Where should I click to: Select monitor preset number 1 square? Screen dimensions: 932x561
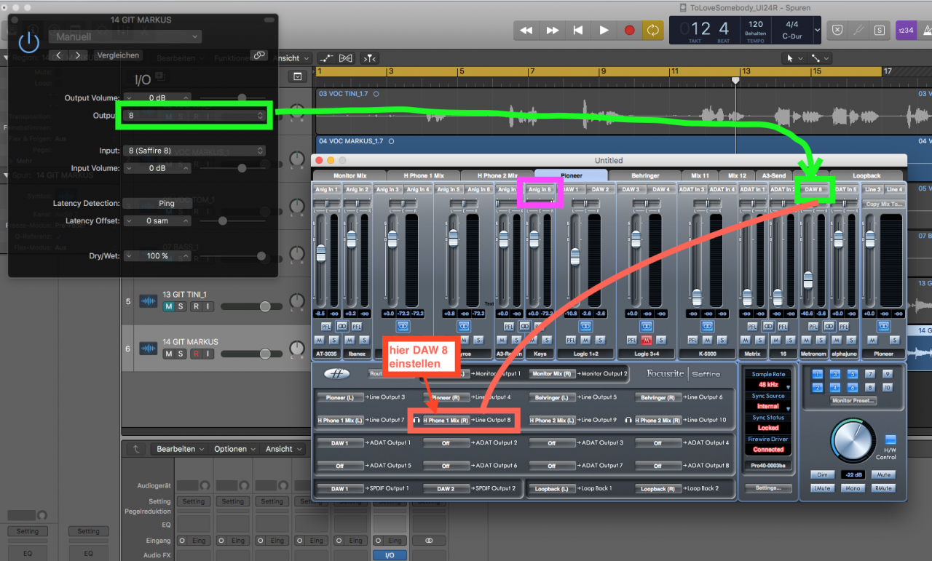[817, 374]
